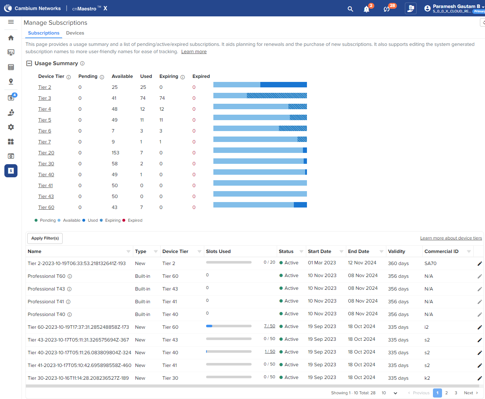
Task: Collapse the Usage Summary section
Action: (x=29, y=63)
